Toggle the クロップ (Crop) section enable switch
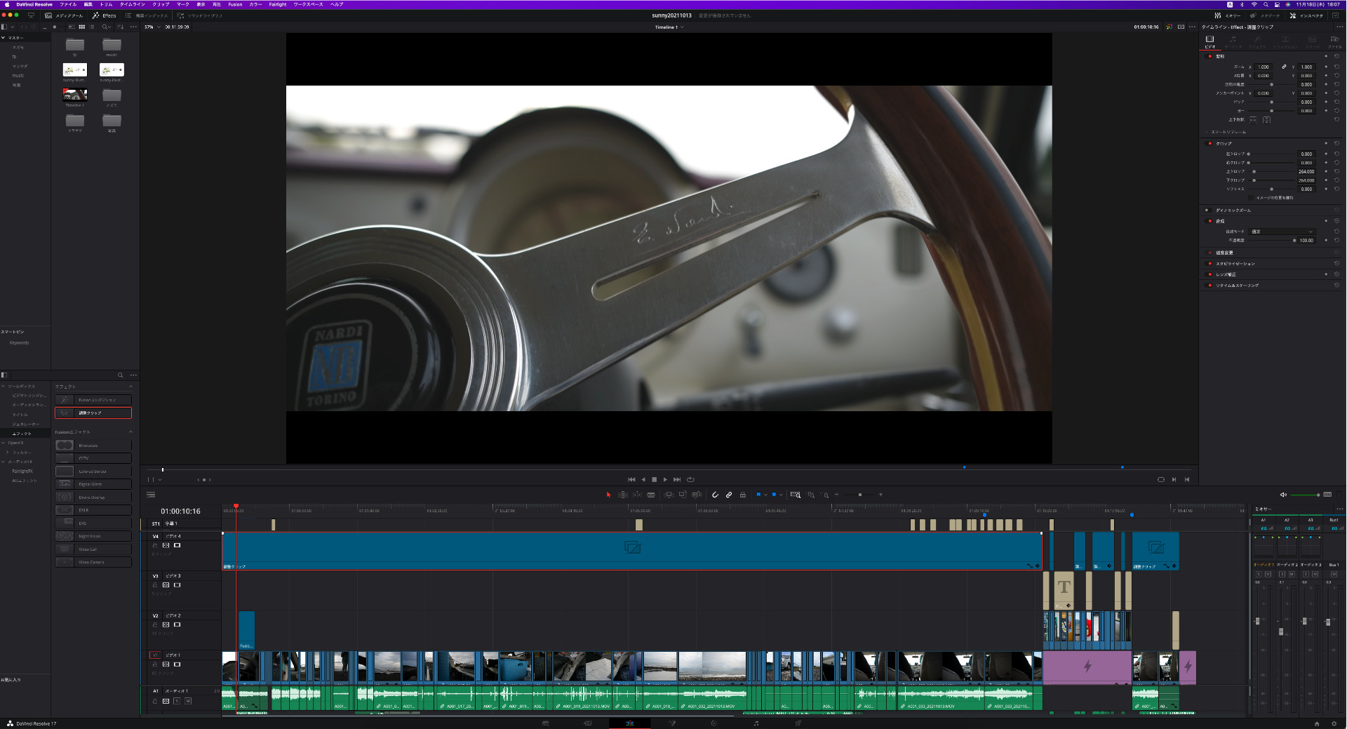The height and width of the screenshot is (729, 1347). tap(1209, 143)
